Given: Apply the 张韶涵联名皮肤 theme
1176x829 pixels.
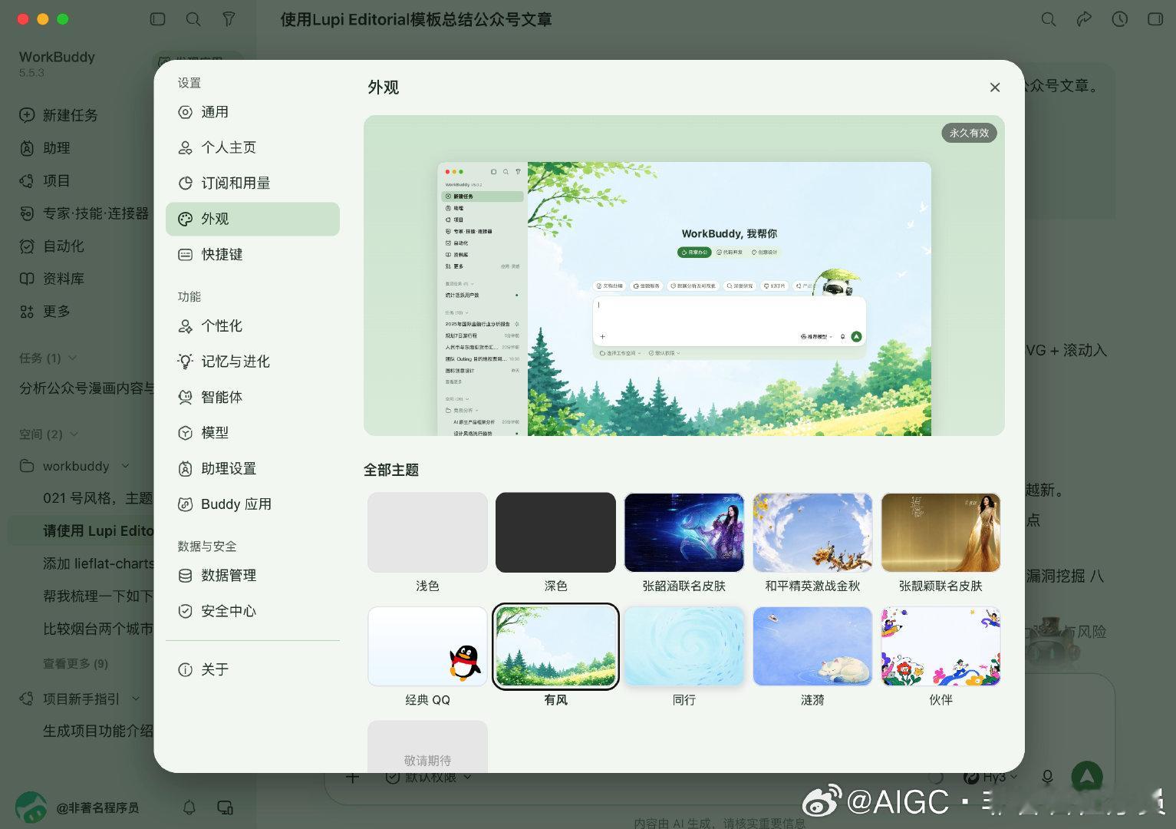Looking at the screenshot, I should pos(684,532).
